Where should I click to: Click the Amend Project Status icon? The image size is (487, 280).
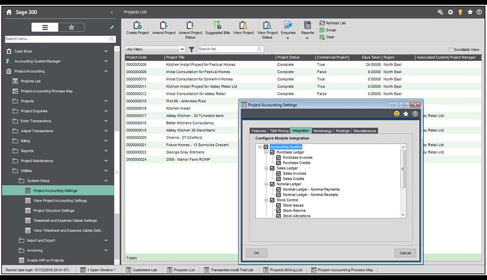[x=190, y=30]
